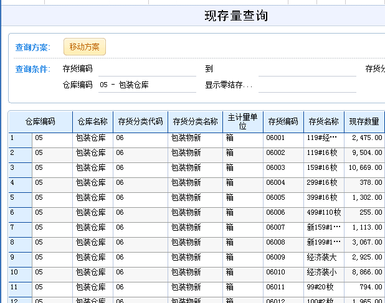Sort by the 存货分类代码 column header
This screenshot has width=385, height=303.
[x=140, y=122]
